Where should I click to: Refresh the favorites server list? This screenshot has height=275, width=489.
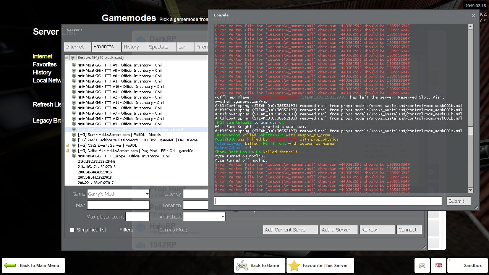377,230
